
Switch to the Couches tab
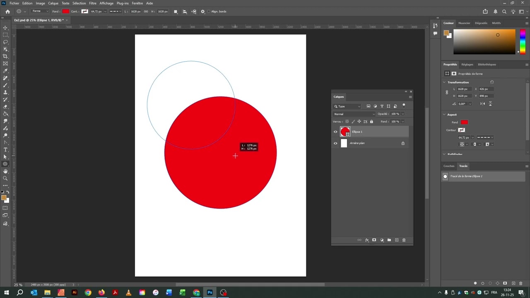click(x=449, y=166)
